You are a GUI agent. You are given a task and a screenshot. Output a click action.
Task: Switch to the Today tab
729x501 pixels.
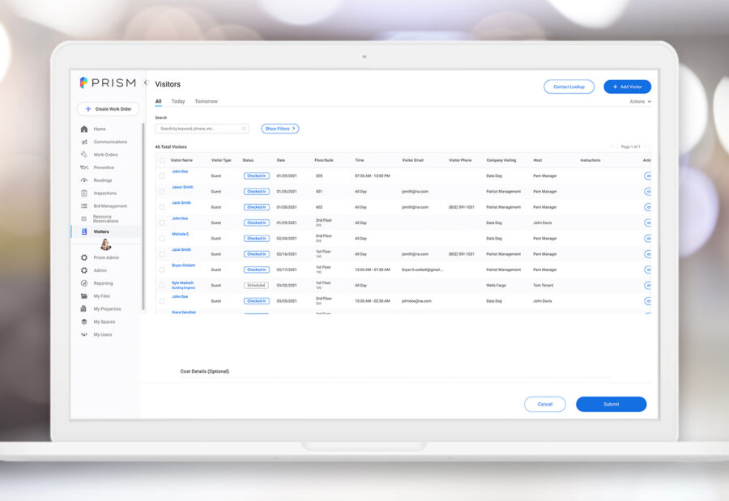tap(180, 101)
